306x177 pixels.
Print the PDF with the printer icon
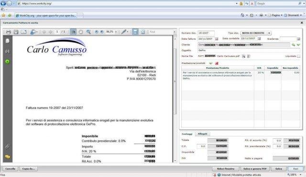(9, 32)
